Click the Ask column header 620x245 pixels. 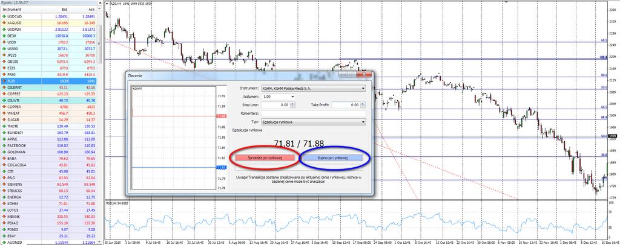click(84, 9)
